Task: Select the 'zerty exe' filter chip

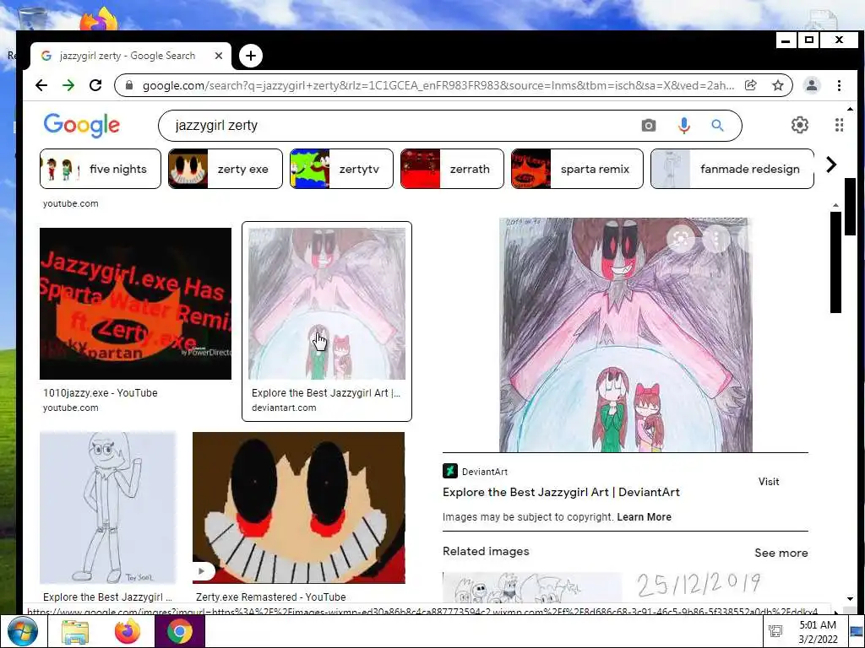Action: (x=225, y=169)
